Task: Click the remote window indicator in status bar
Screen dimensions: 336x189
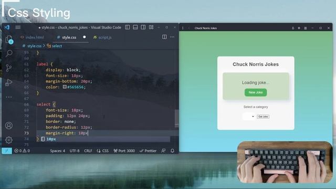Action: (7, 151)
